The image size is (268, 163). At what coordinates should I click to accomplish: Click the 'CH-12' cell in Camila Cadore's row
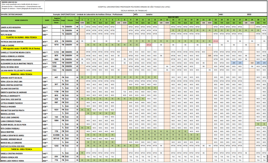(x=149, y=45)
